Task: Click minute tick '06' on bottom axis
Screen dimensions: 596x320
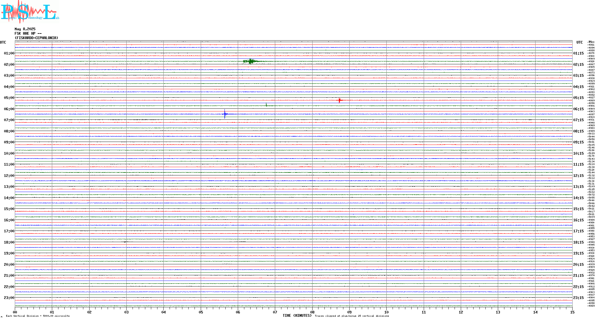Action: coord(238,312)
